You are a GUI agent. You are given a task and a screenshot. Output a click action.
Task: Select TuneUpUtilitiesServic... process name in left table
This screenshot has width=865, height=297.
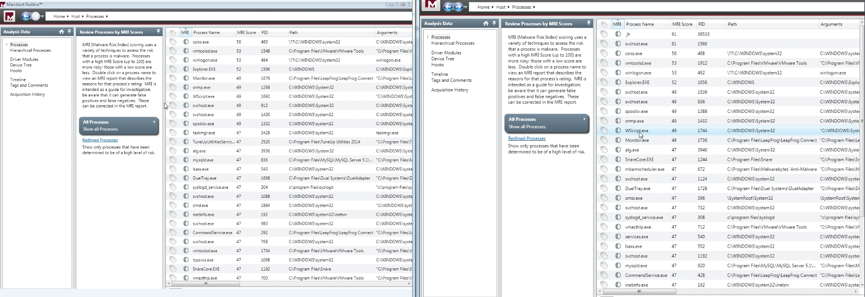pyautogui.click(x=214, y=142)
